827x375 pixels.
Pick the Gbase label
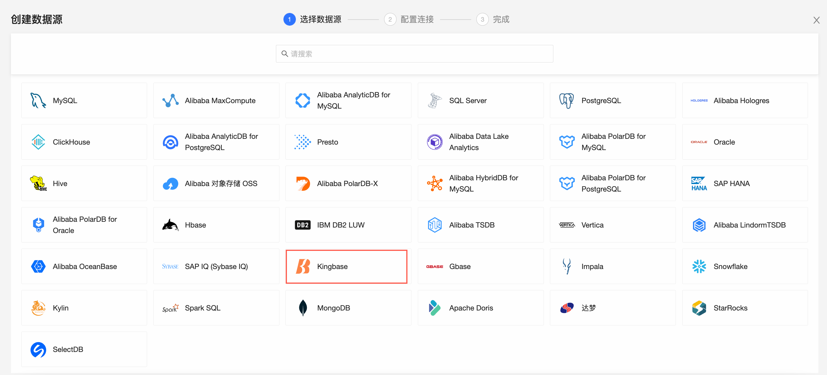click(460, 266)
